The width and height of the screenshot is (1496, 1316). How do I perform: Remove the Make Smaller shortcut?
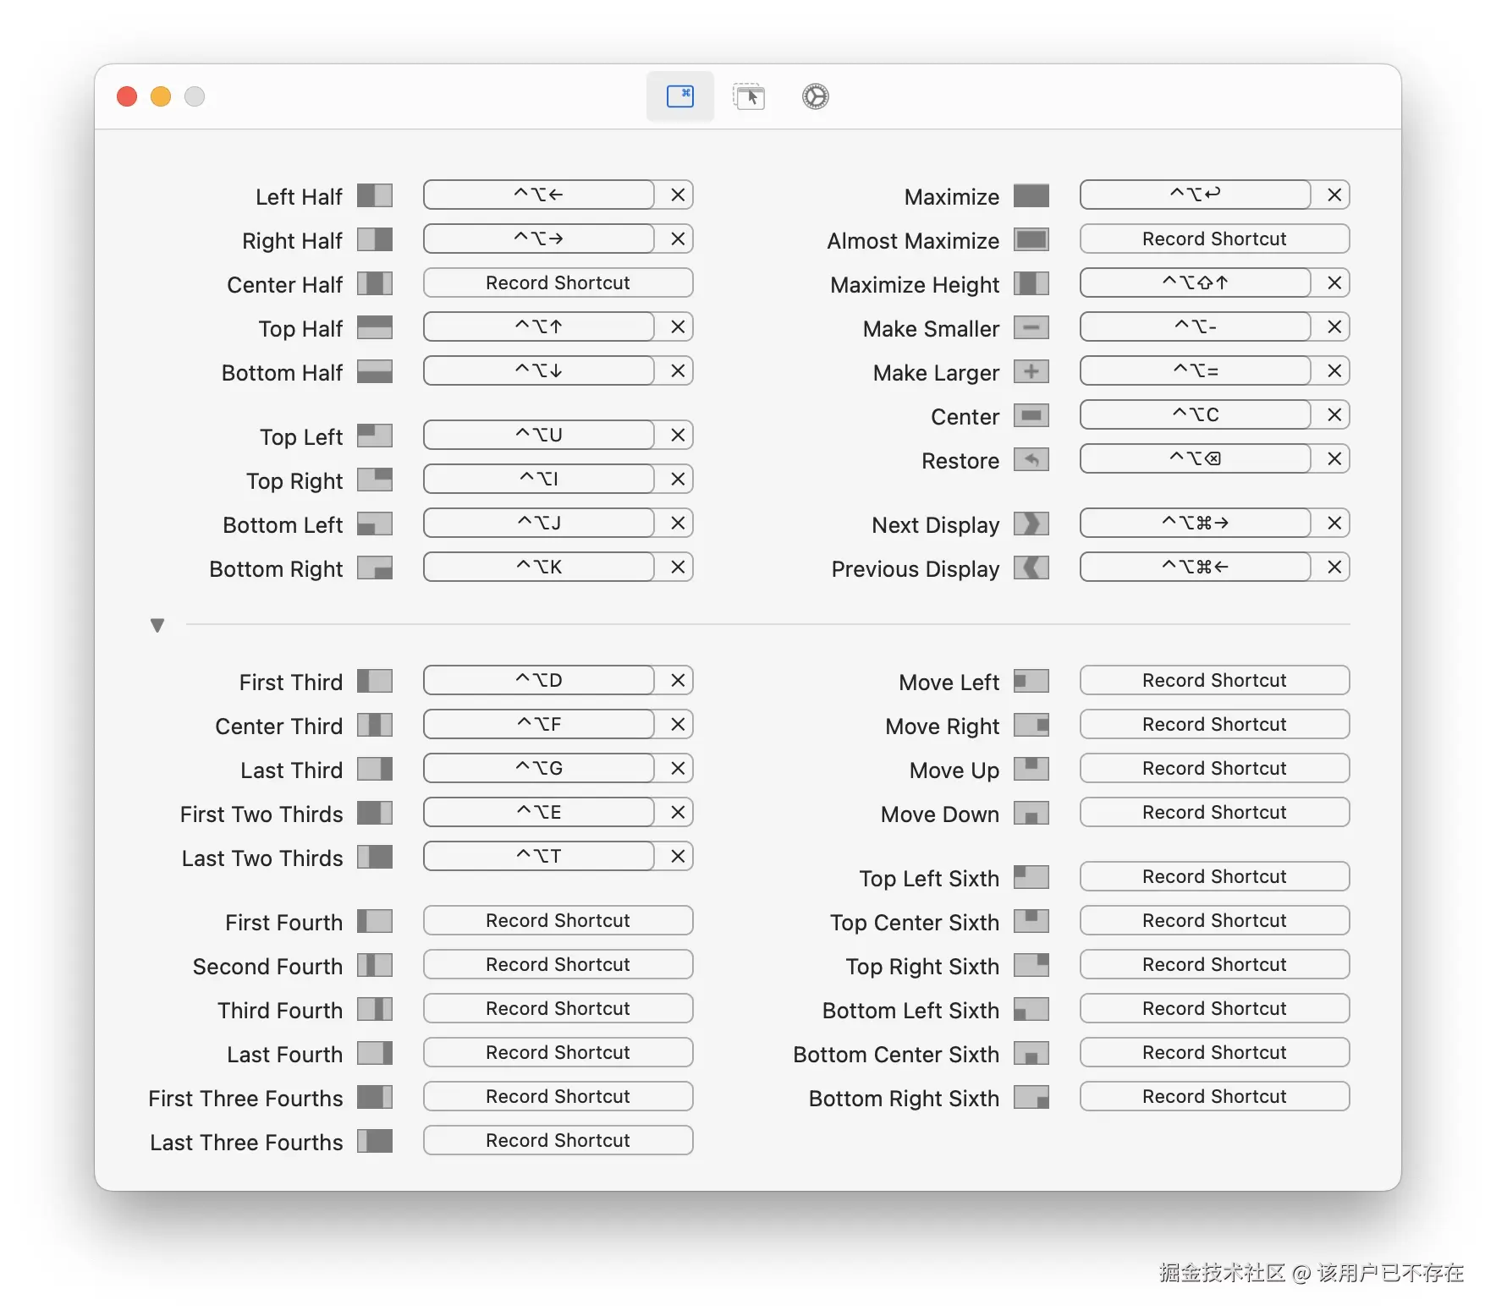(1334, 326)
